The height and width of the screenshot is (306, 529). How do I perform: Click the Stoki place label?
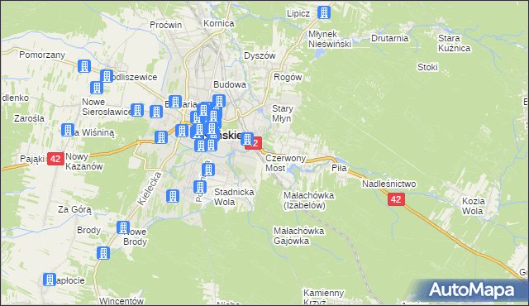427,67
